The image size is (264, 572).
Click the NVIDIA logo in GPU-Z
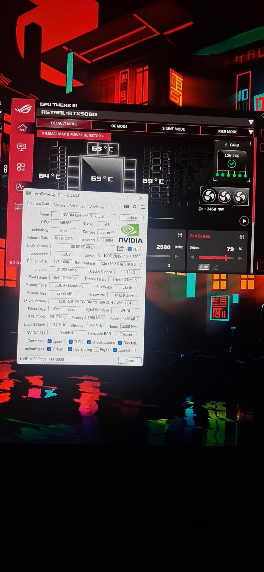(x=130, y=234)
